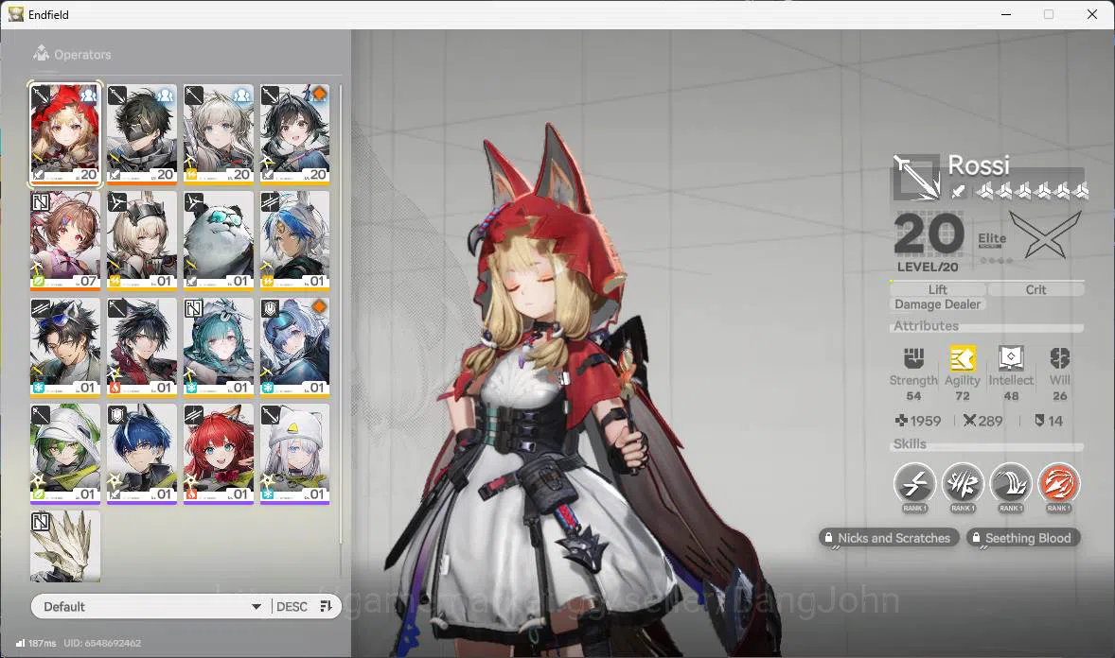The height and width of the screenshot is (658, 1115).
Task: Select the blue-haired boy operator card
Action: (x=142, y=454)
